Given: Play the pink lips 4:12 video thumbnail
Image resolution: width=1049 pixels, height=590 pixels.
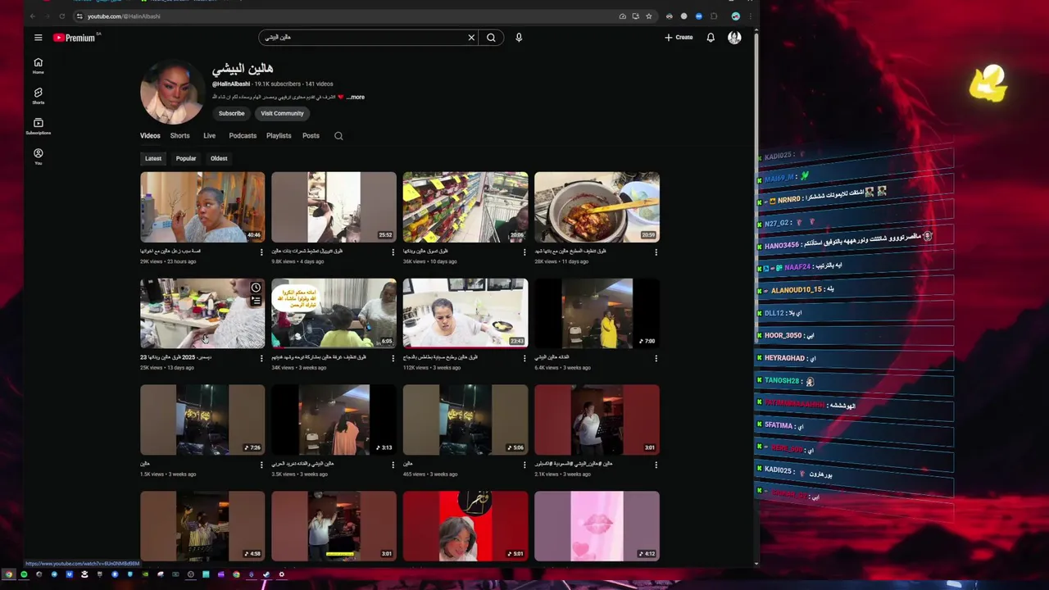Looking at the screenshot, I should click(x=597, y=526).
